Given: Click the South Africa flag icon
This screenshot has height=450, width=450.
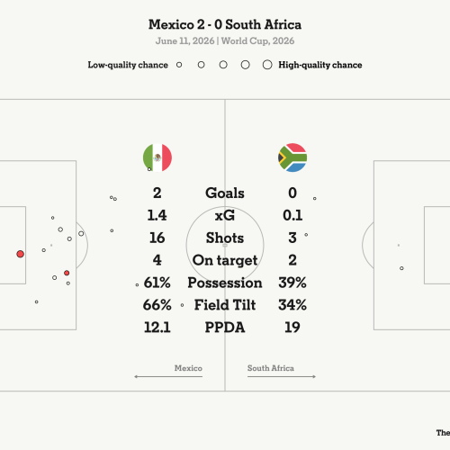Looking at the screenshot, I should [x=292, y=157].
